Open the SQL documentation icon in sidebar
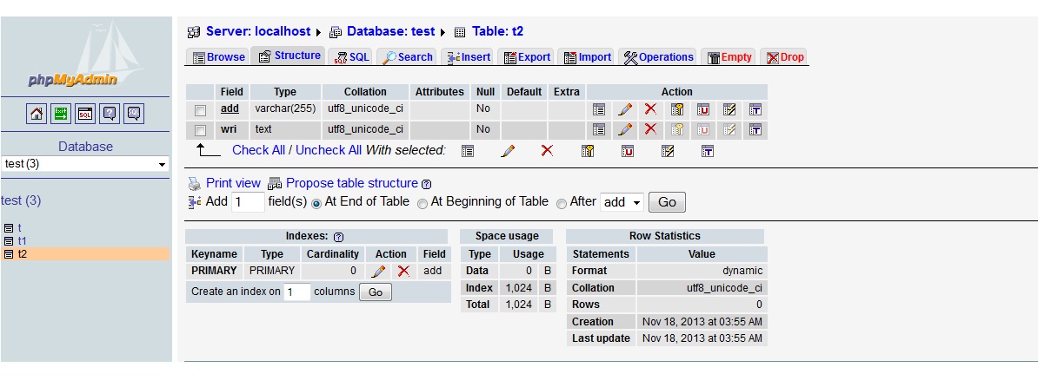This screenshot has width=1038, height=387. point(134,114)
